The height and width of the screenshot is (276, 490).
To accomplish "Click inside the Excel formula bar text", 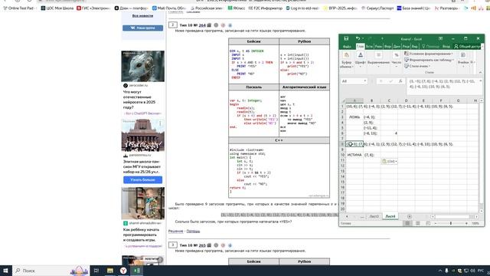I will (442, 84).
